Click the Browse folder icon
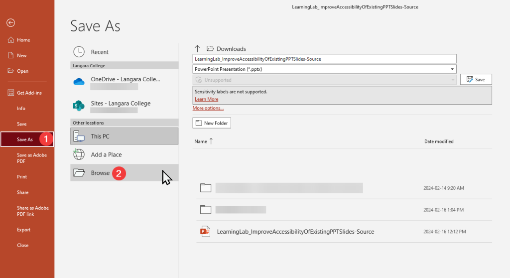The width and height of the screenshot is (510, 278). tap(79, 173)
